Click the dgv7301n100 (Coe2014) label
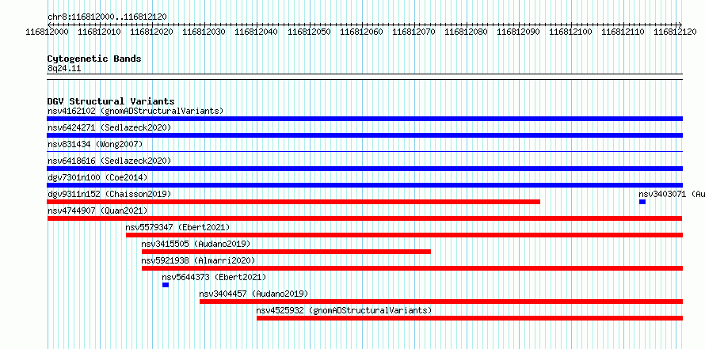 (97, 177)
